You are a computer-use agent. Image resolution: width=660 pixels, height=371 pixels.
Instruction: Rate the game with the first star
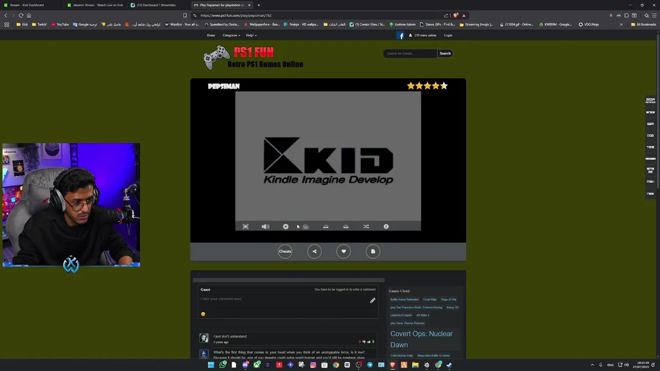[411, 86]
